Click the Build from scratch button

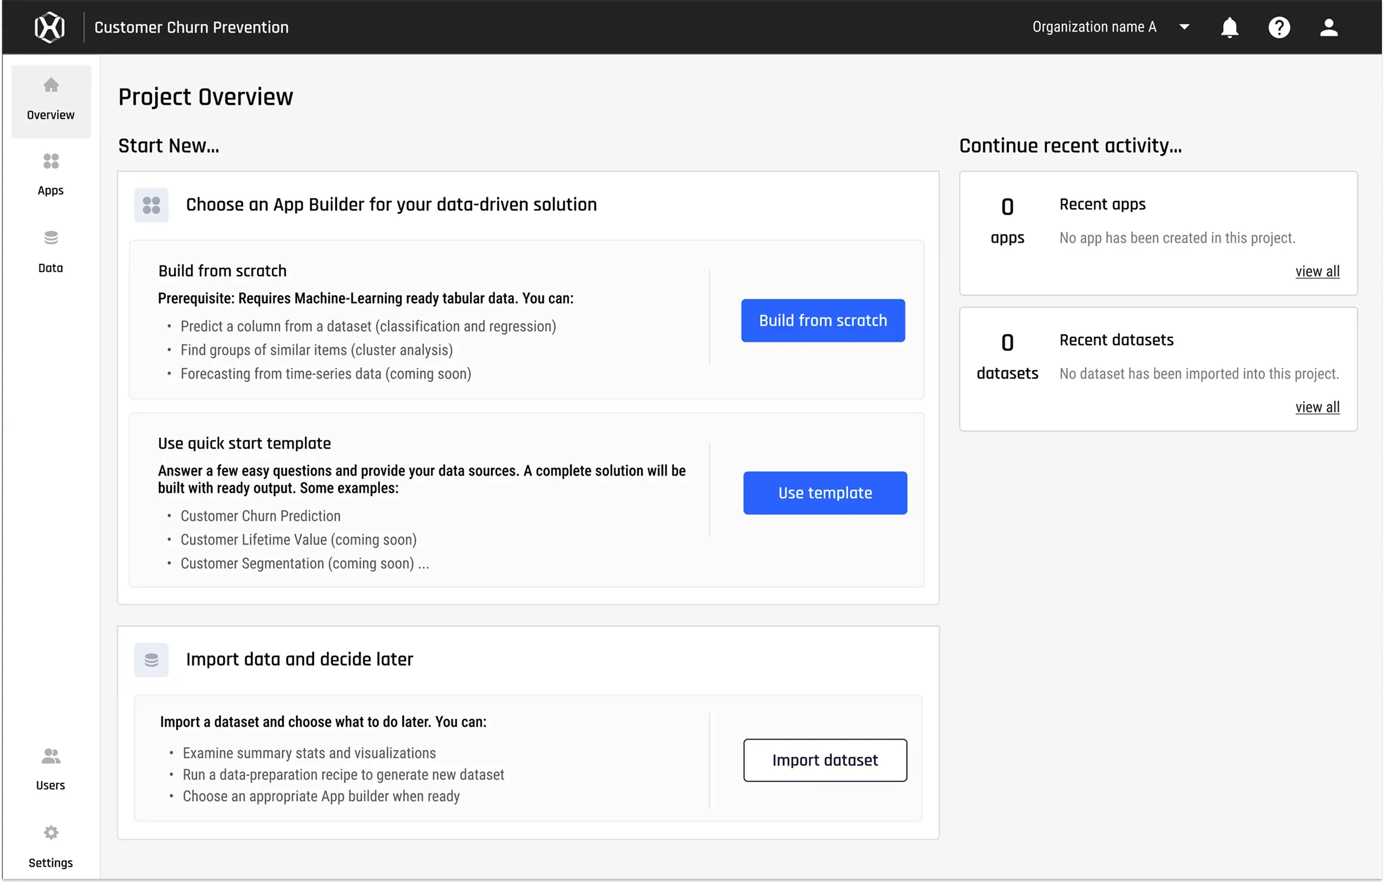pos(823,320)
